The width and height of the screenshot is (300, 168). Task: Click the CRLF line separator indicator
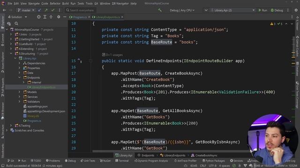[203, 166]
